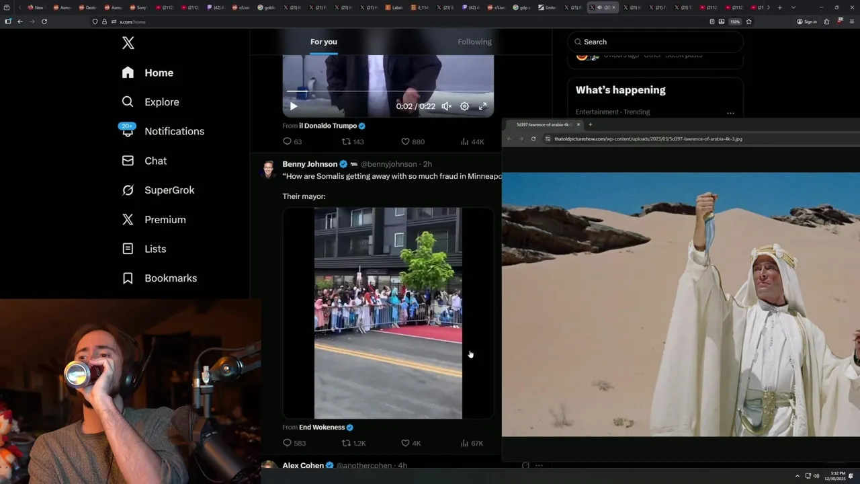The width and height of the screenshot is (860, 484).
Task: Play the Donaldo Trumpo video
Action: pos(294,106)
